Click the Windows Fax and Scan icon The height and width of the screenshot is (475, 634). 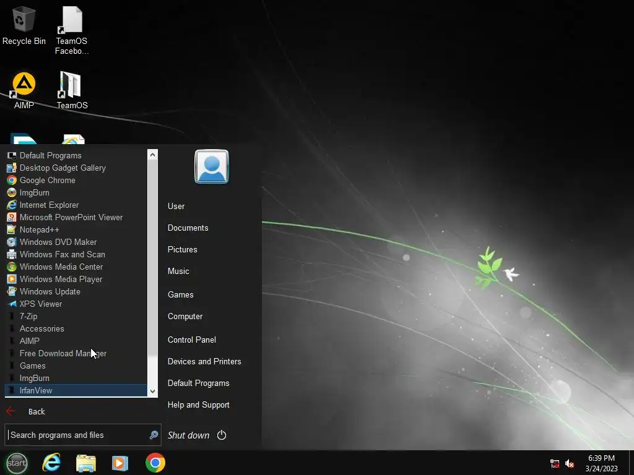coord(12,254)
